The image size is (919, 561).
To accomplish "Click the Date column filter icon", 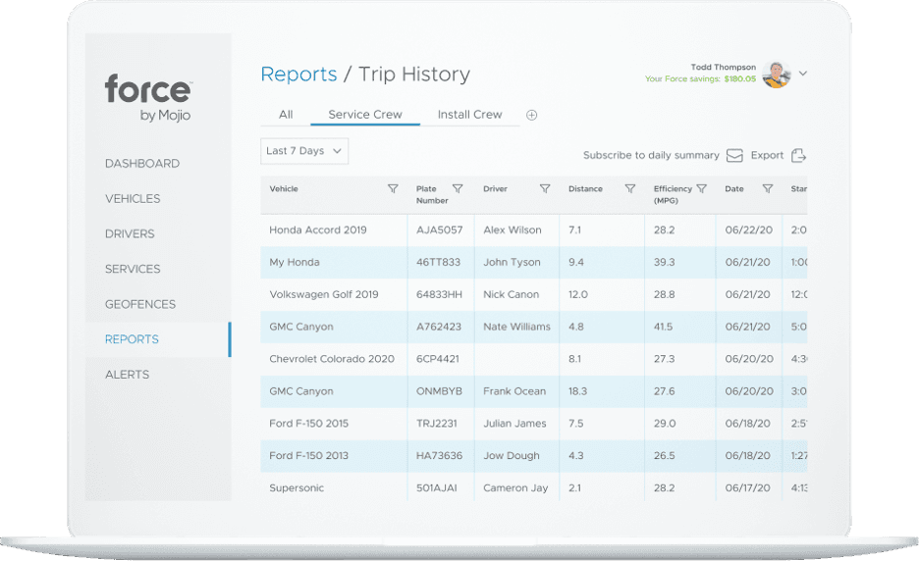I will (x=768, y=188).
